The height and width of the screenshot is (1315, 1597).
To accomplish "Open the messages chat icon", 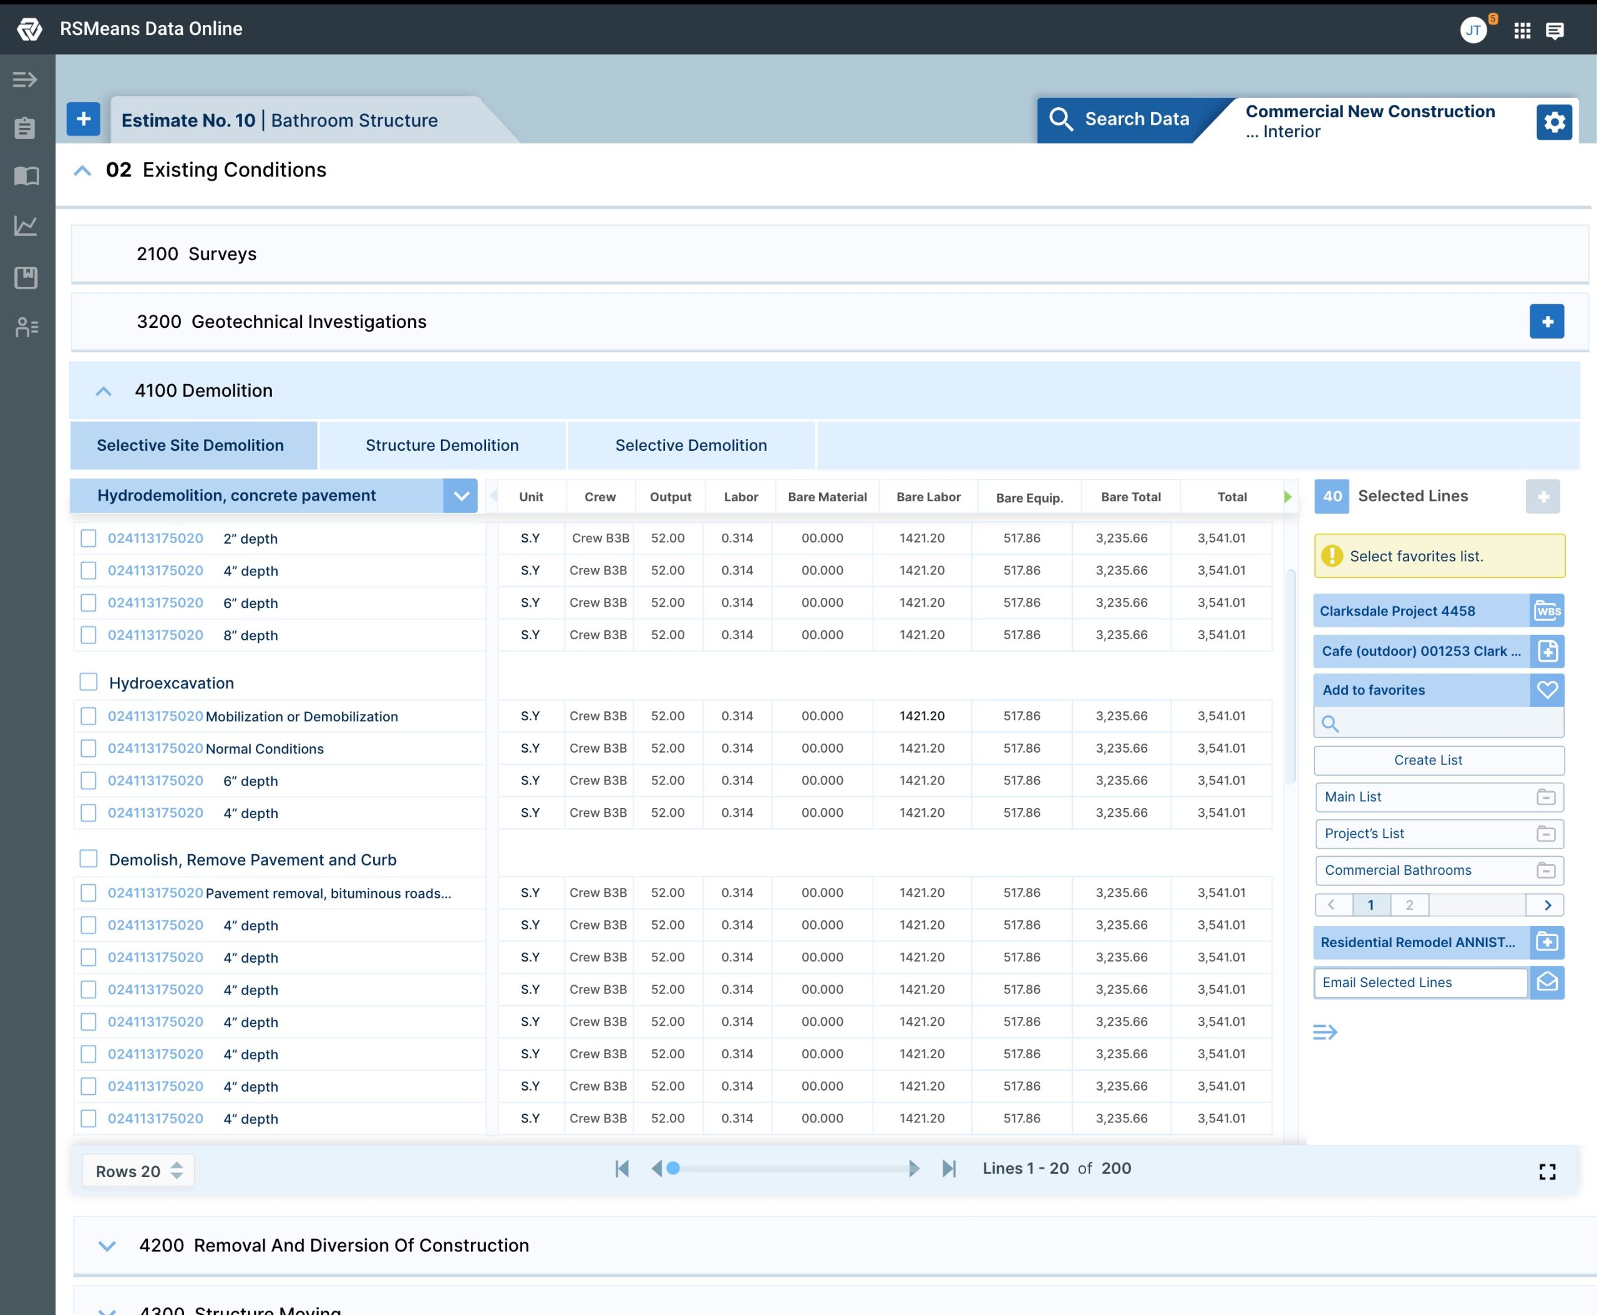I will tap(1555, 31).
